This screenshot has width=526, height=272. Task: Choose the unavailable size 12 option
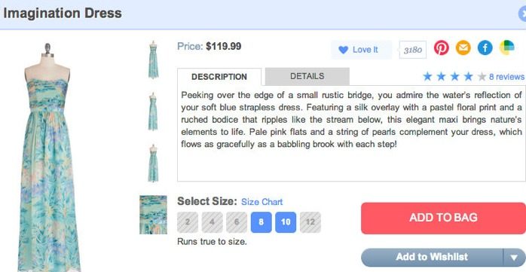click(310, 222)
